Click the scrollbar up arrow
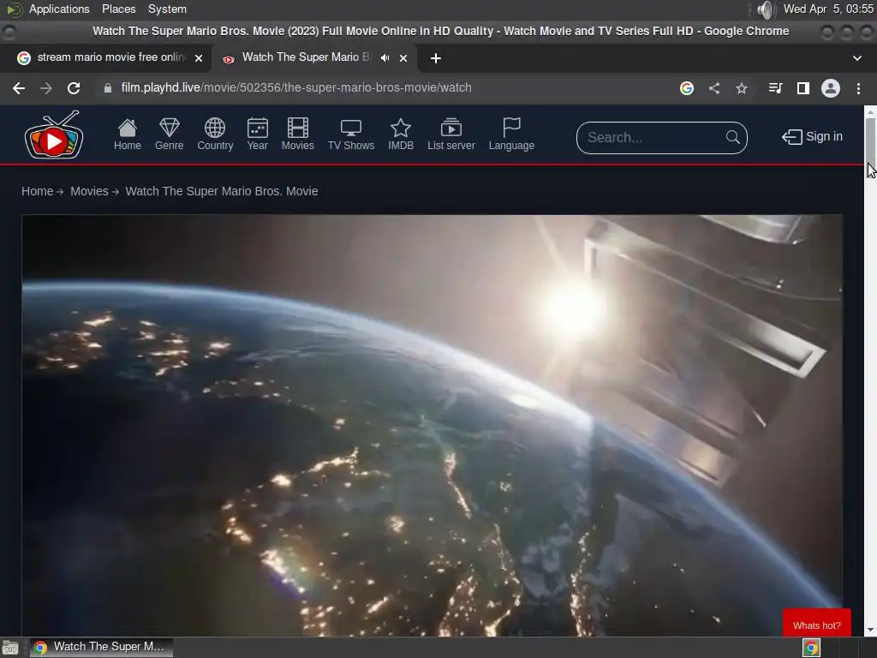Screen dimensions: 877x658 870,111
